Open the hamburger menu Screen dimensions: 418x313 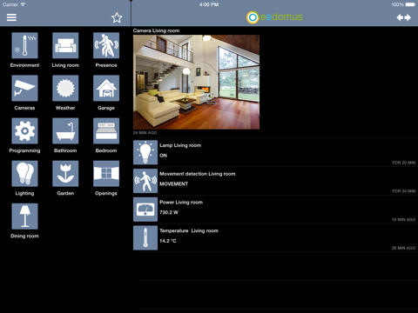click(11, 17)
